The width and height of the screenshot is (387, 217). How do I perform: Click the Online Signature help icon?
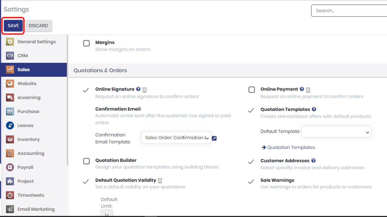[x=138, y=89]
